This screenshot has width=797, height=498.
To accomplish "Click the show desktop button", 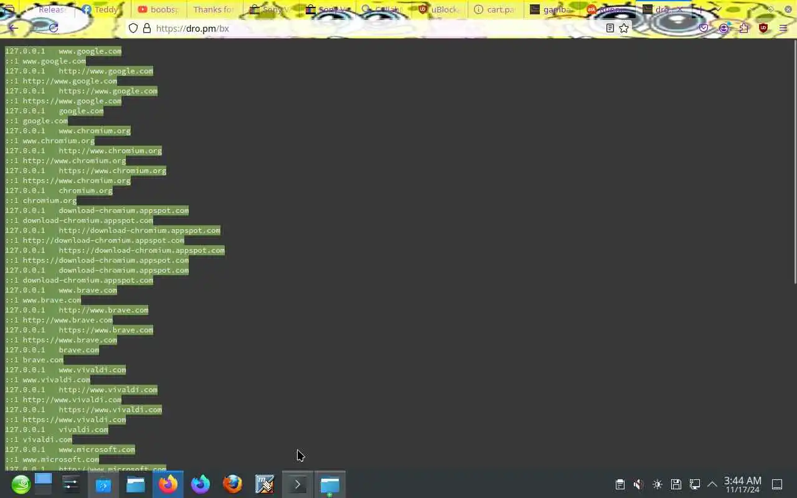I will pyautogui.click(x=777, y=484).
